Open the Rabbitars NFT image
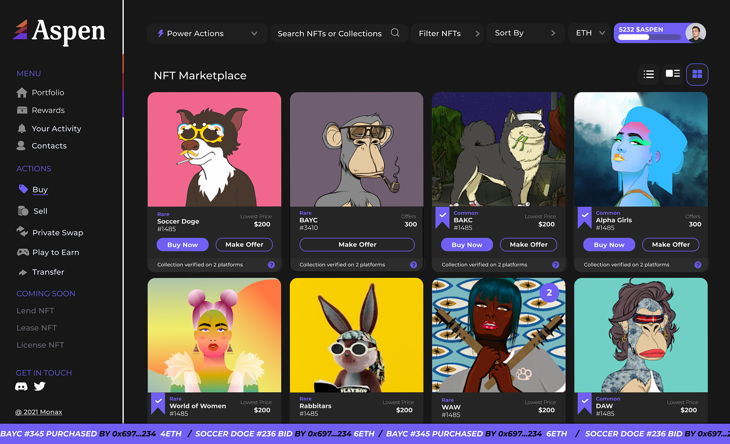The height and width of the screenshot is (444, 730). [357, 335]
